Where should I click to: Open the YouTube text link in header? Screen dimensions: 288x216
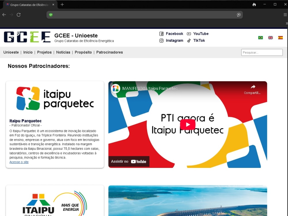point(201,34)
